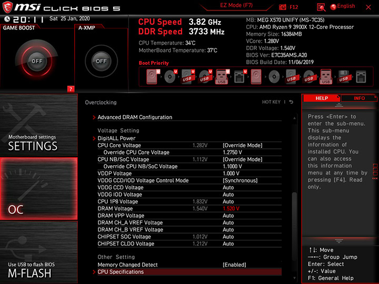The height and width of the screenshot is (284, 379).
Task: Open the OC overclocking section
Action: 38,189
